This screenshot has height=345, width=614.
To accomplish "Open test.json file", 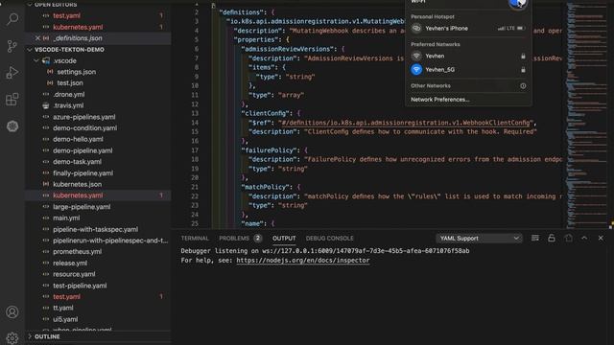I will (98, 83).
